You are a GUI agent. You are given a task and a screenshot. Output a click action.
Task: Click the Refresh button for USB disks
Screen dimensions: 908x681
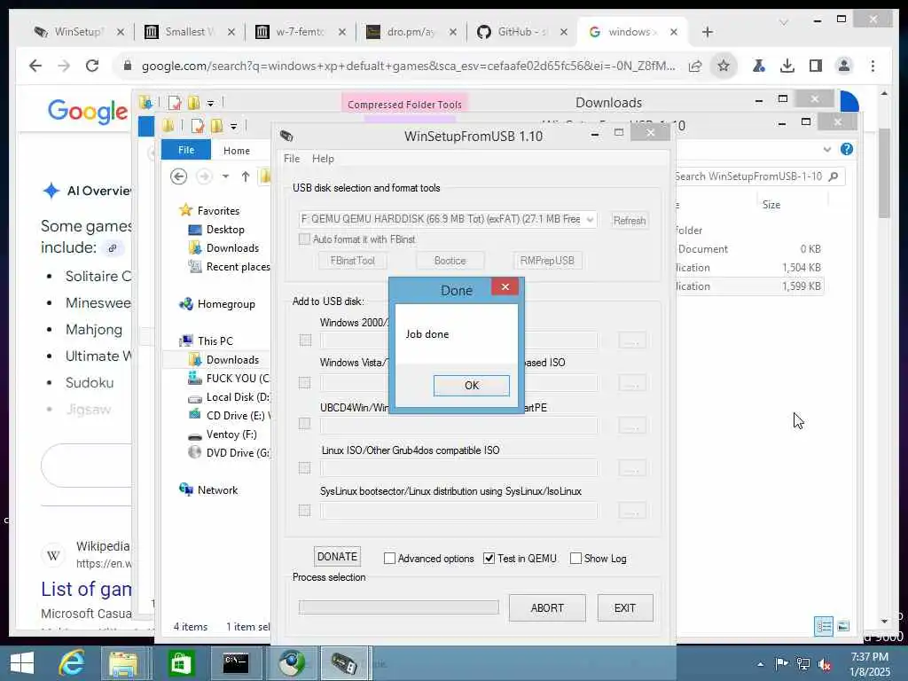[x=629, y=220]
